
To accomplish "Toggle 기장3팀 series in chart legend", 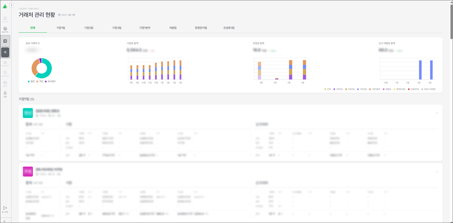I will (362, 89).
